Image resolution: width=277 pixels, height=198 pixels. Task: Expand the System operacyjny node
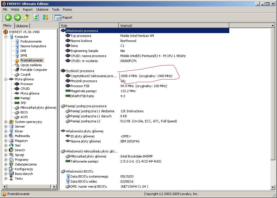(x=6, y=122)
